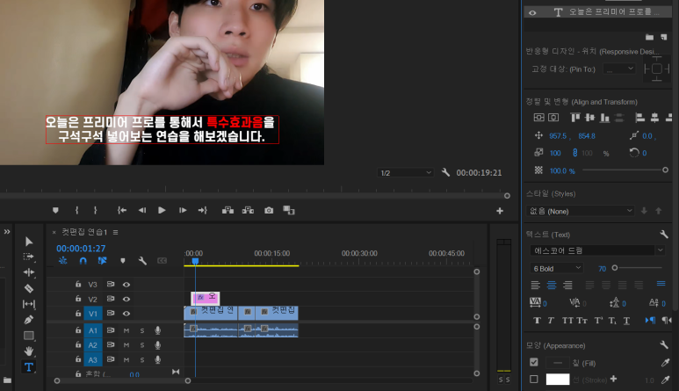Open 컷편집 연습1 sequence panel menu

(x=116, y=233)
